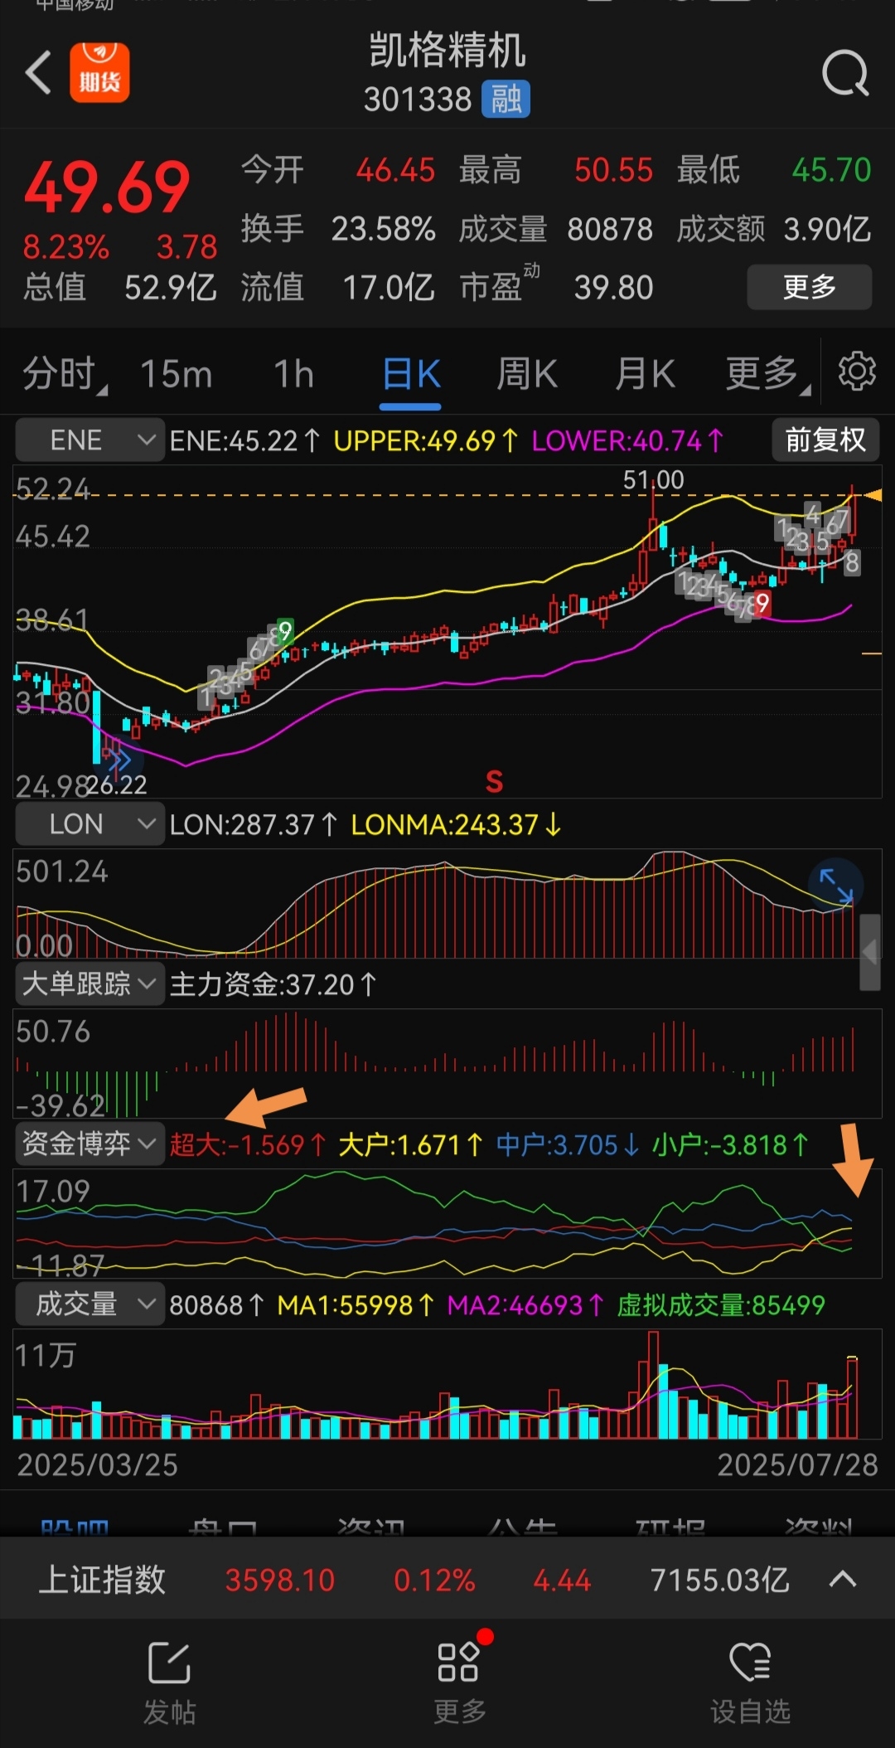Select the 日K daily candlestick tab
895x1748 pixels.
tap(411, 374)
